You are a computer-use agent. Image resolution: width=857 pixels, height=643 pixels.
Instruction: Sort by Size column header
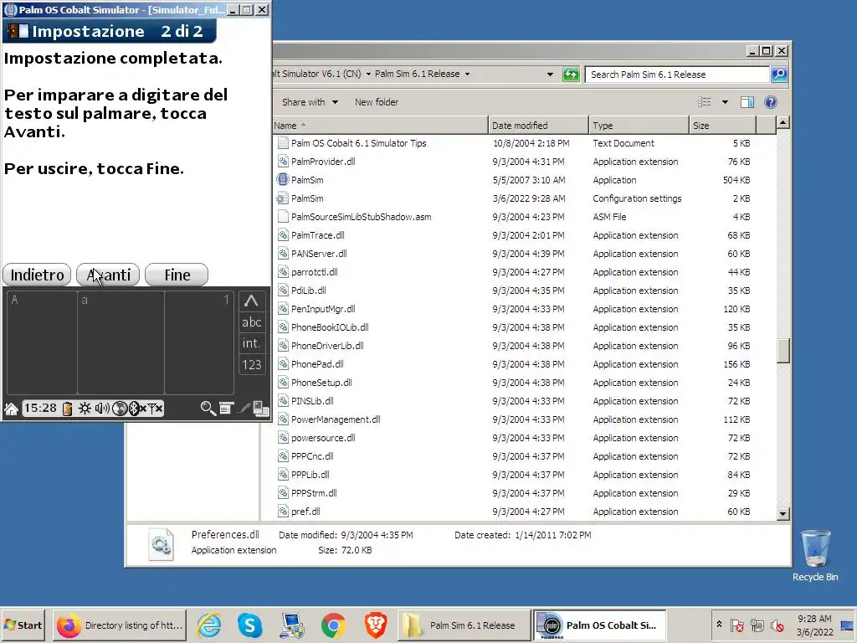(x=722, y=126)
